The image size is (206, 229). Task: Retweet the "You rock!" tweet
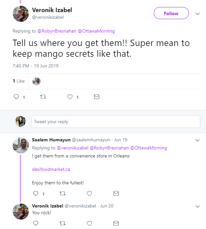62,223
